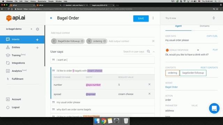223x125 pixels.
Task: Remove the BagelOrder-followup output context
Action: [x=82, y=41]
